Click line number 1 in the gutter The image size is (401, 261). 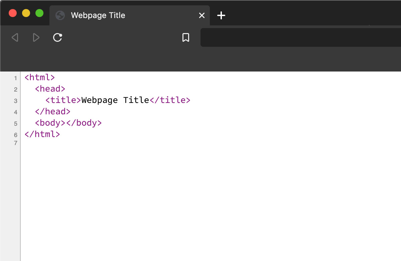click(x=15, y=78)
